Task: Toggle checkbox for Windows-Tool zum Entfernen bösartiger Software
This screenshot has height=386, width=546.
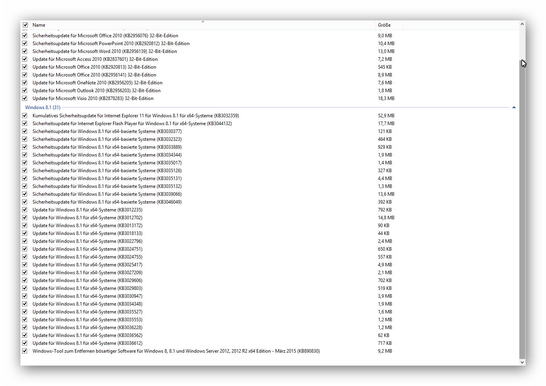Action: tap(25, 351)
